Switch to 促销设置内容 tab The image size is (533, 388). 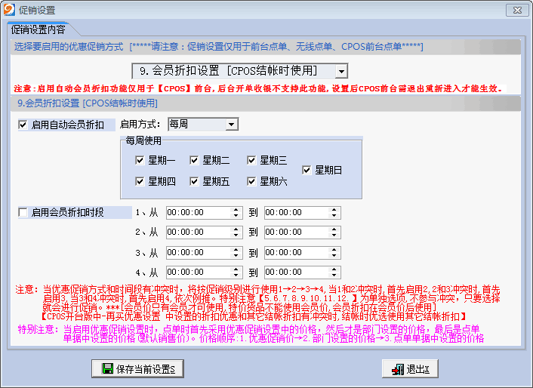(x=38, y=30)
